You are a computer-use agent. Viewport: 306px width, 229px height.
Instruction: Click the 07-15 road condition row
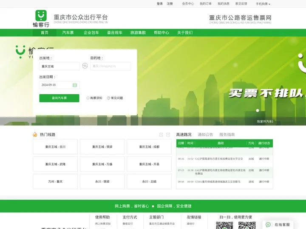click(224, 172)
